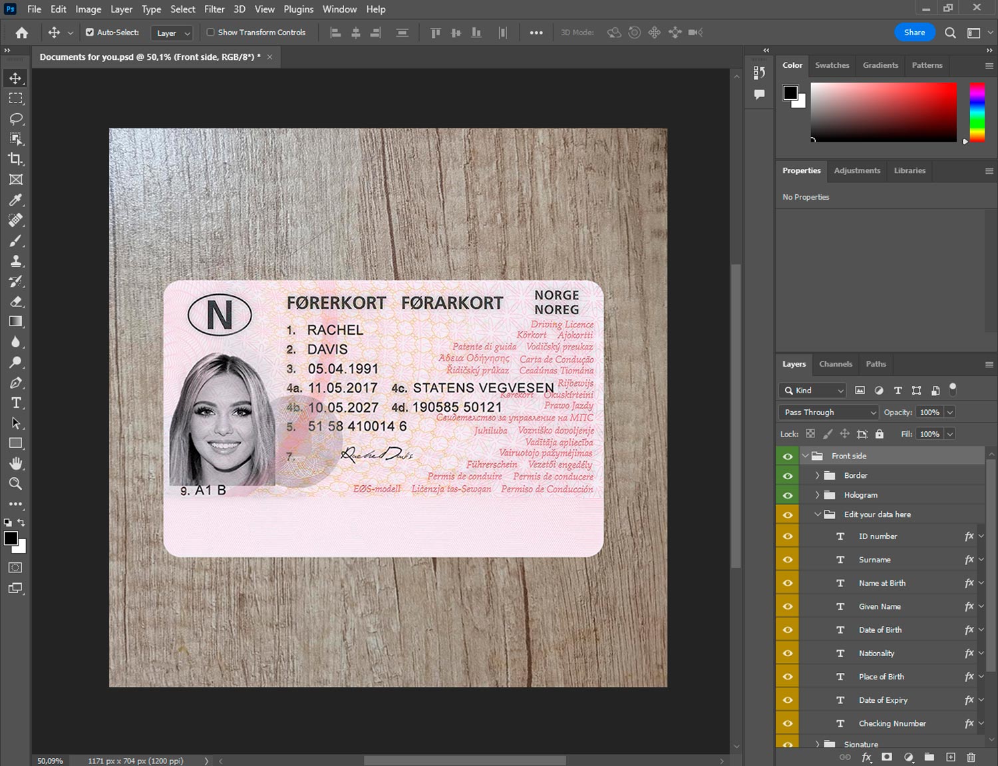Expand the Border layer group
This screenshot has width=998, height=766.
coord(817,476)
